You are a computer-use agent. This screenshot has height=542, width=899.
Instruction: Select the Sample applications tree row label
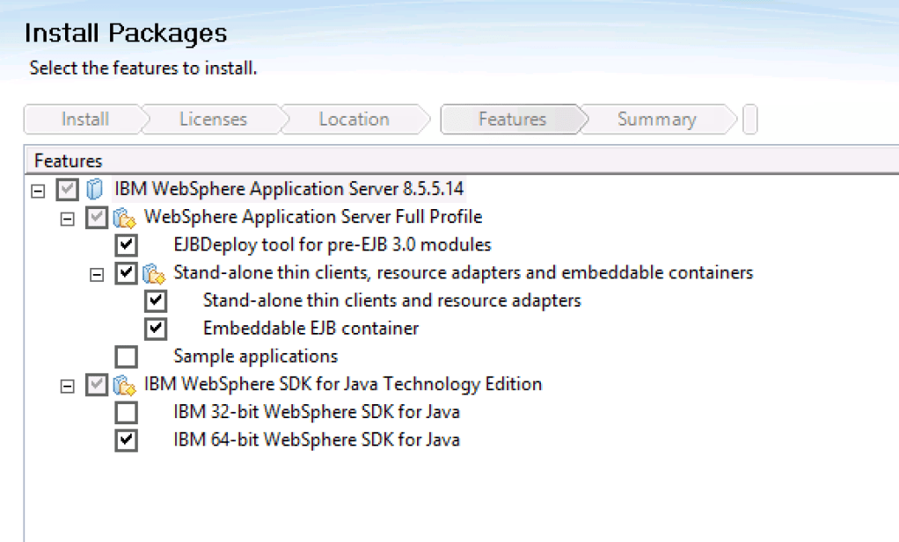[x=255, y=357]
